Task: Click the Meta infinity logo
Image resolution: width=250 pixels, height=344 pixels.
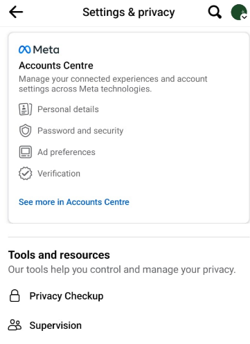Action: click(24, 50)
